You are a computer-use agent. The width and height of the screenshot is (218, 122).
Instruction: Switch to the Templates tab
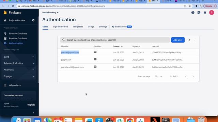[x=78, y=27]
